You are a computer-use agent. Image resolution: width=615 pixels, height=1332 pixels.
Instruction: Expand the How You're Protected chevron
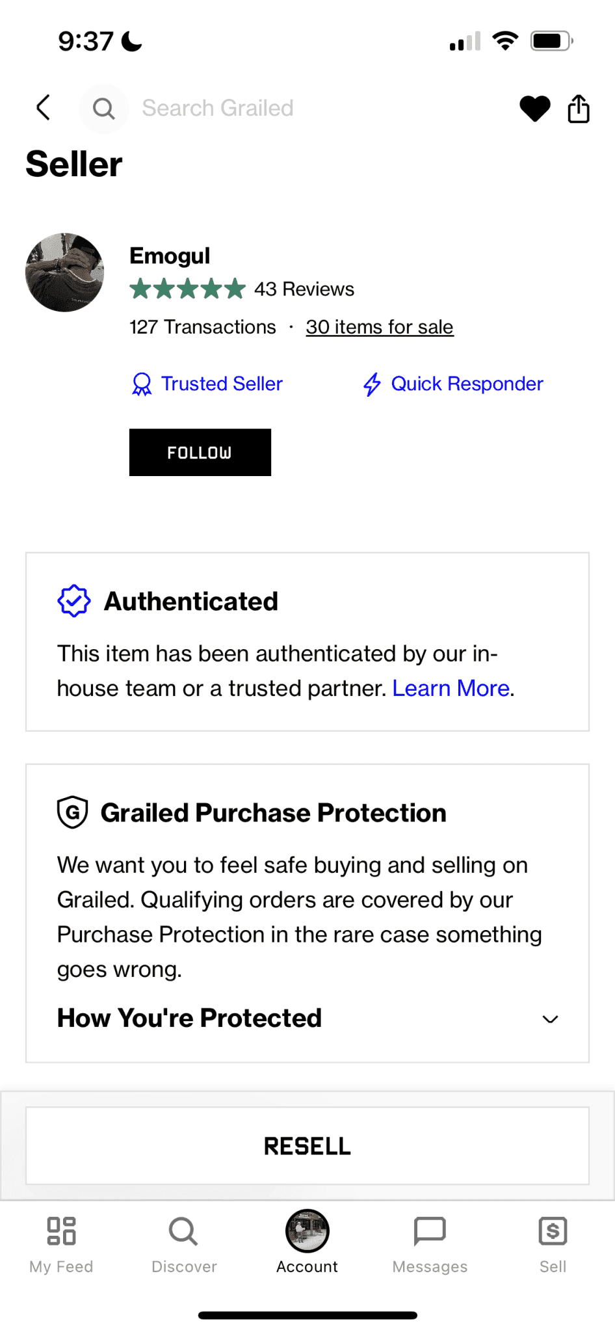click(x=550, y=1019)
